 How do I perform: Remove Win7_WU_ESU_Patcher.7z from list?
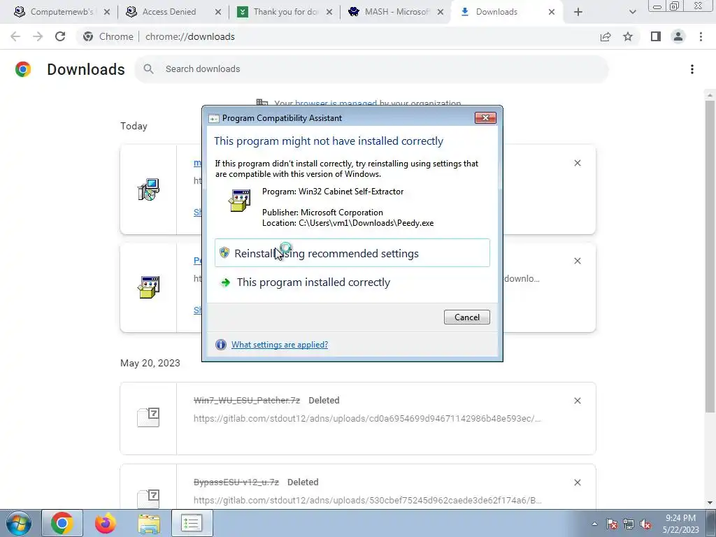coord(577,401)
